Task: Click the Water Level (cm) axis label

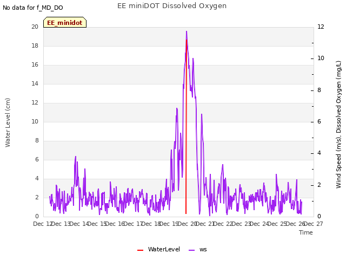Action: tap(8, 123)
